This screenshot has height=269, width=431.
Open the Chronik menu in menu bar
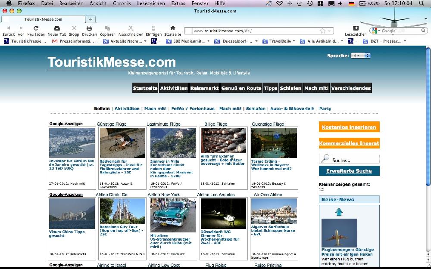point(122,3)
